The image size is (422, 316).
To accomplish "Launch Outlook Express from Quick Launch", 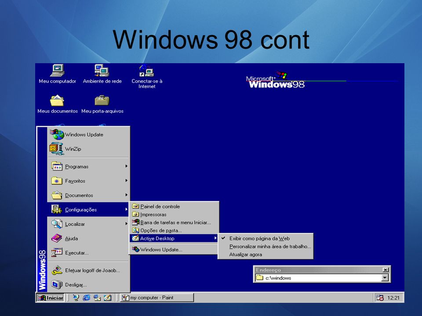I will pos(97,298).
